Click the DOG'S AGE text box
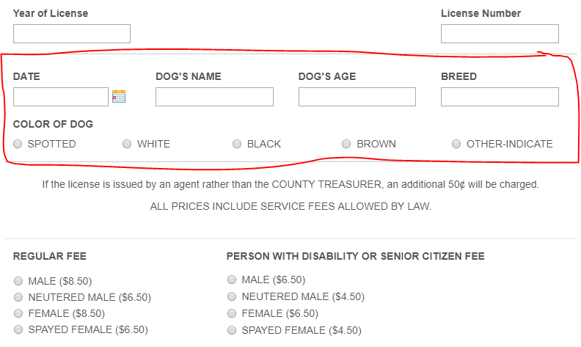 pyautogui.click(x=357, y=97)
